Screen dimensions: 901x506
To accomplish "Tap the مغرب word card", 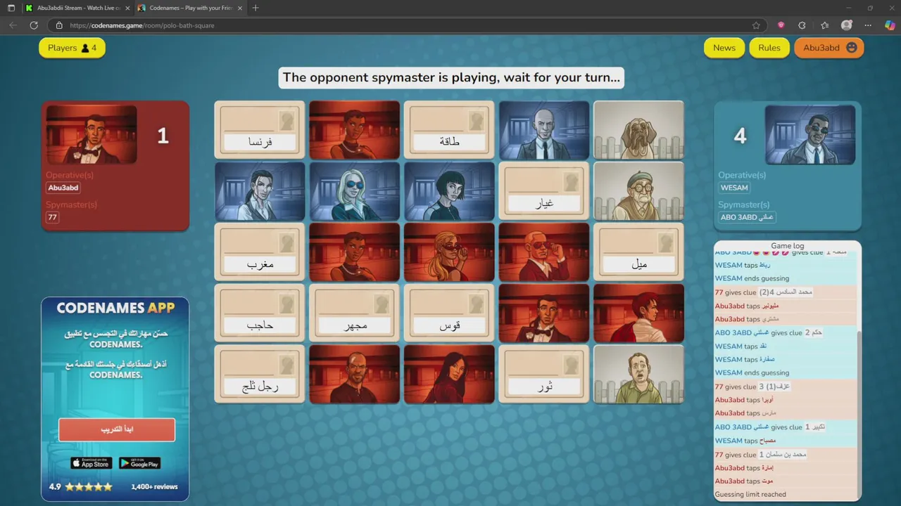I will 260,252.
